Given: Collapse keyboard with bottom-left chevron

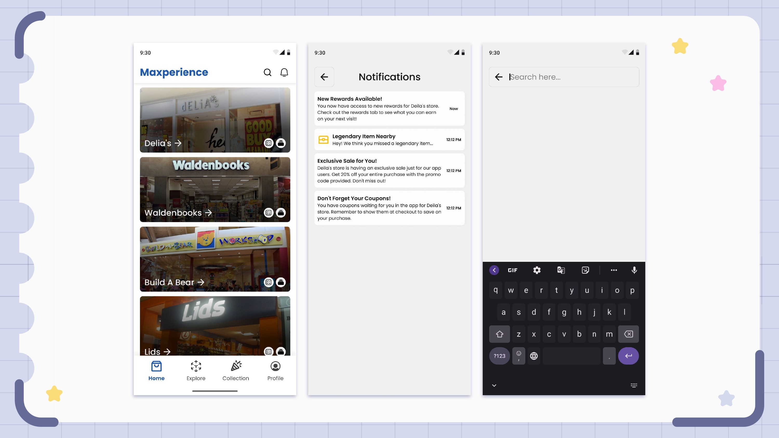Looking at the screenshot, I should click(494, 385).
